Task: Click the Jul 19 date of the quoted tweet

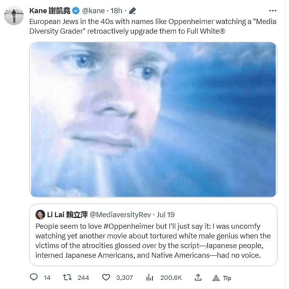Action: click(166, 214)
